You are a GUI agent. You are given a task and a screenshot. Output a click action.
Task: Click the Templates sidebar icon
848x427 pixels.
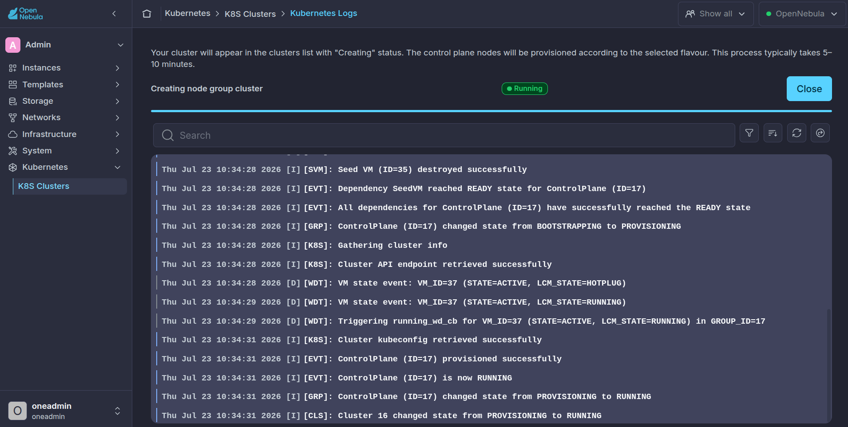pyautogui.click(x=13, y=84)
